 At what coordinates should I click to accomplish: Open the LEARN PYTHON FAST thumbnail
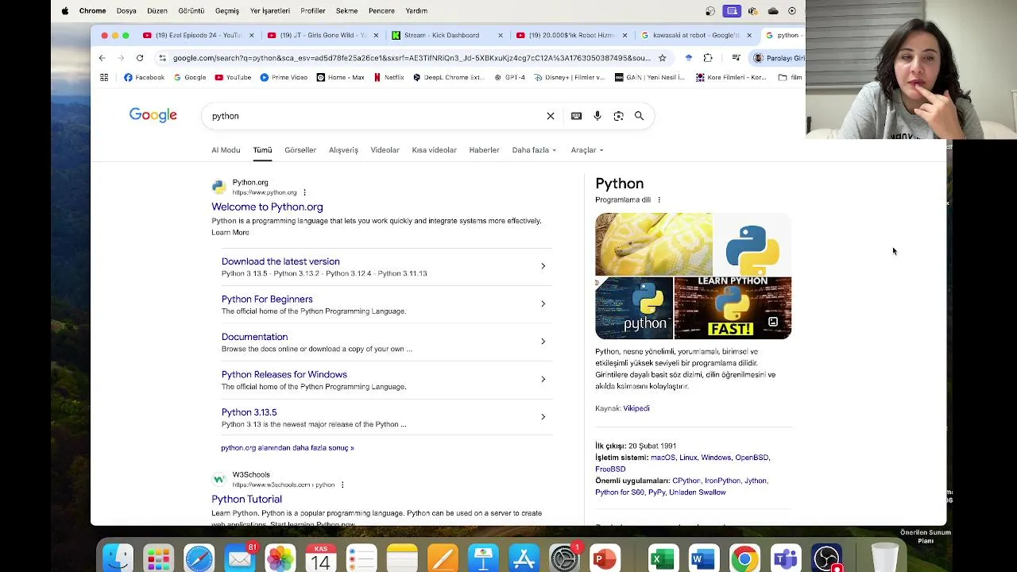pos(733,308)
